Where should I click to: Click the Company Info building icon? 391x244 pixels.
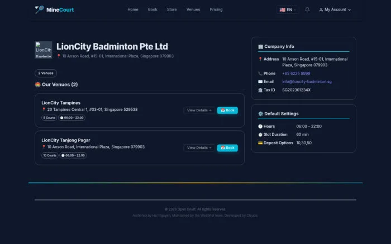(261, 46)
